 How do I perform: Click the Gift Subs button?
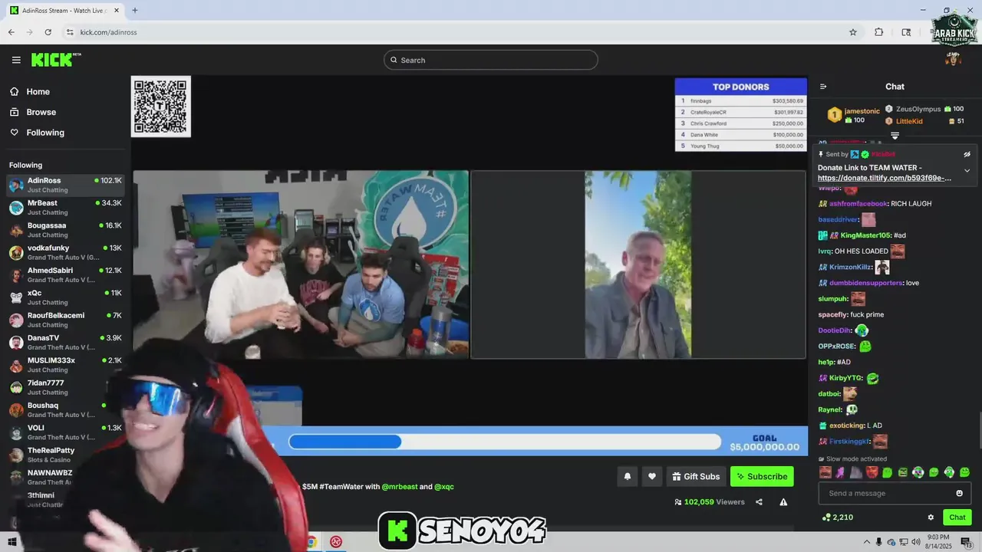[696, 476]
